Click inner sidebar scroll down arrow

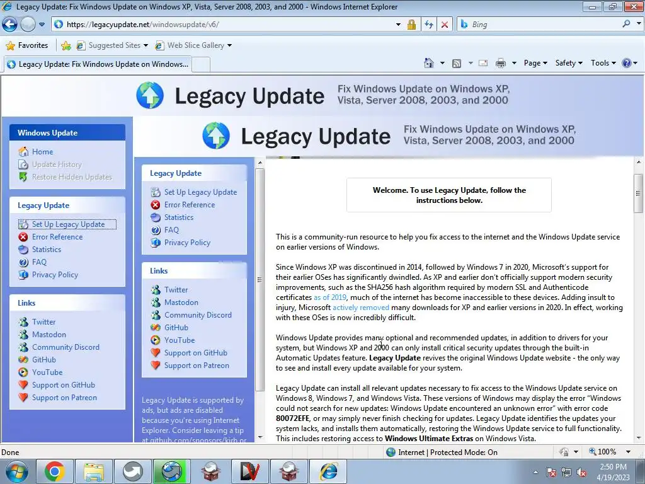(x=260, y=437)
